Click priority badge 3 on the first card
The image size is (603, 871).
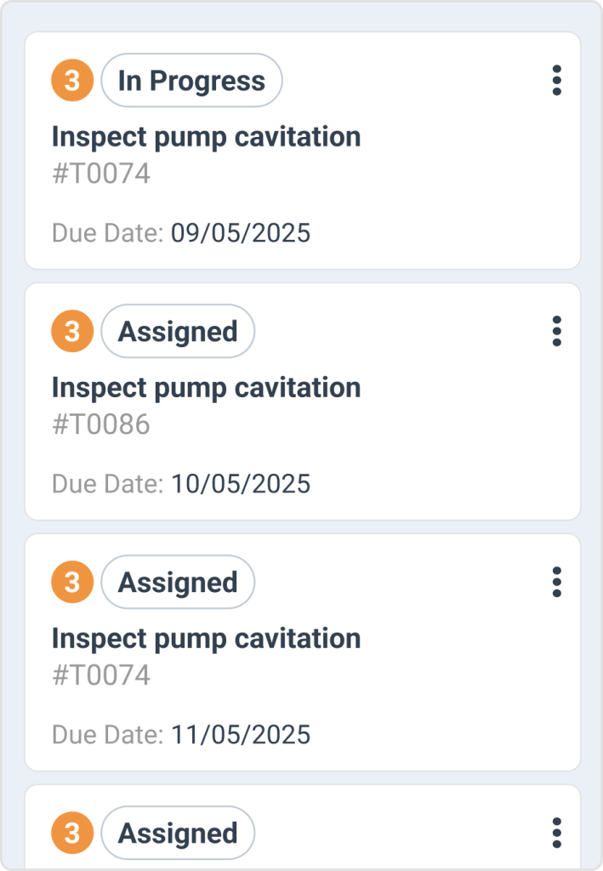71,80
